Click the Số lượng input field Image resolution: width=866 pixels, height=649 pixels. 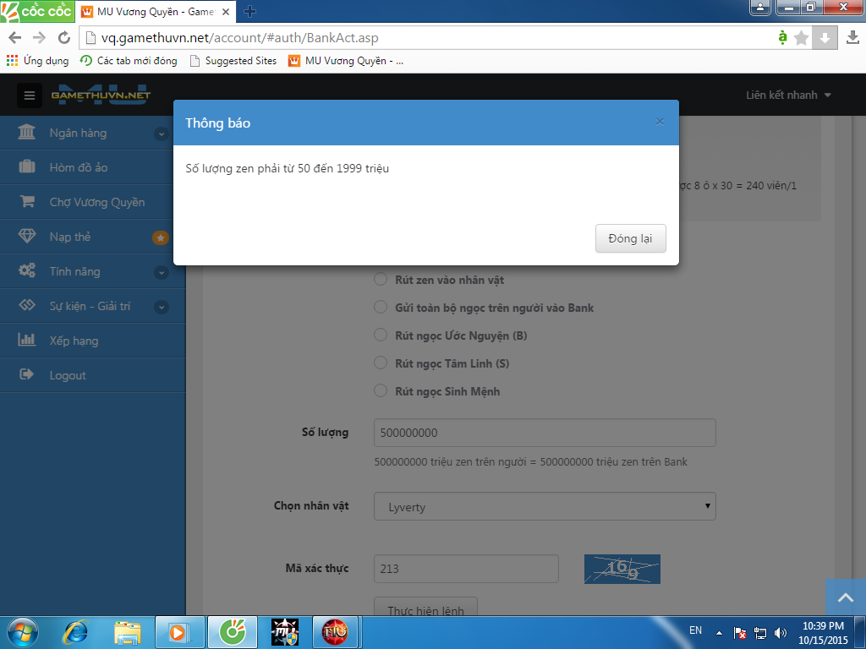(x=545, y=433)
